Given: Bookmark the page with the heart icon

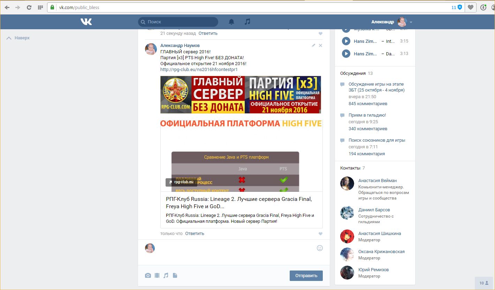Looking at the screenshot, I should pyautogui.click(x=471, y=7).
